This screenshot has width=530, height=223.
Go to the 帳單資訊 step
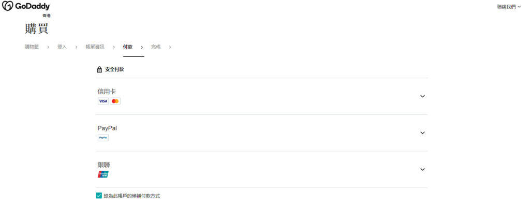tap(95, 47)
